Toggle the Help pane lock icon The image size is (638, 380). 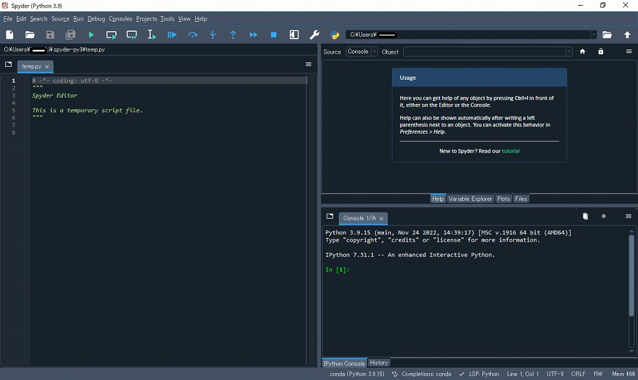(x=601, y=52)
